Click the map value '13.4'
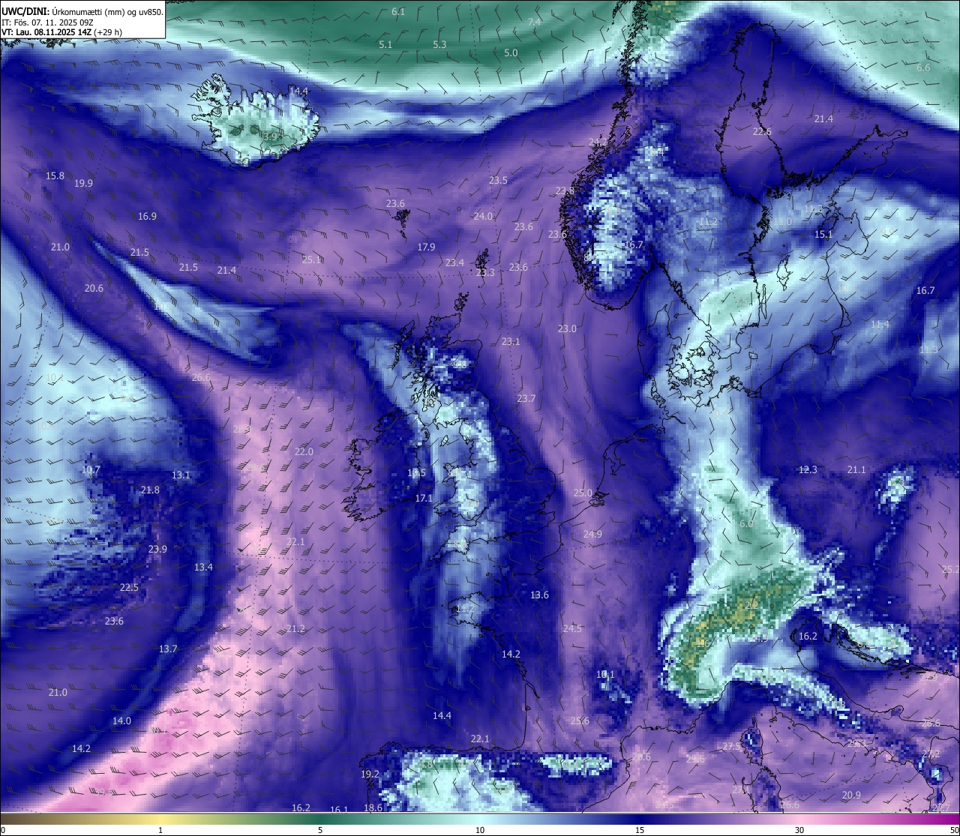960x836 pixels. (203, 567)
